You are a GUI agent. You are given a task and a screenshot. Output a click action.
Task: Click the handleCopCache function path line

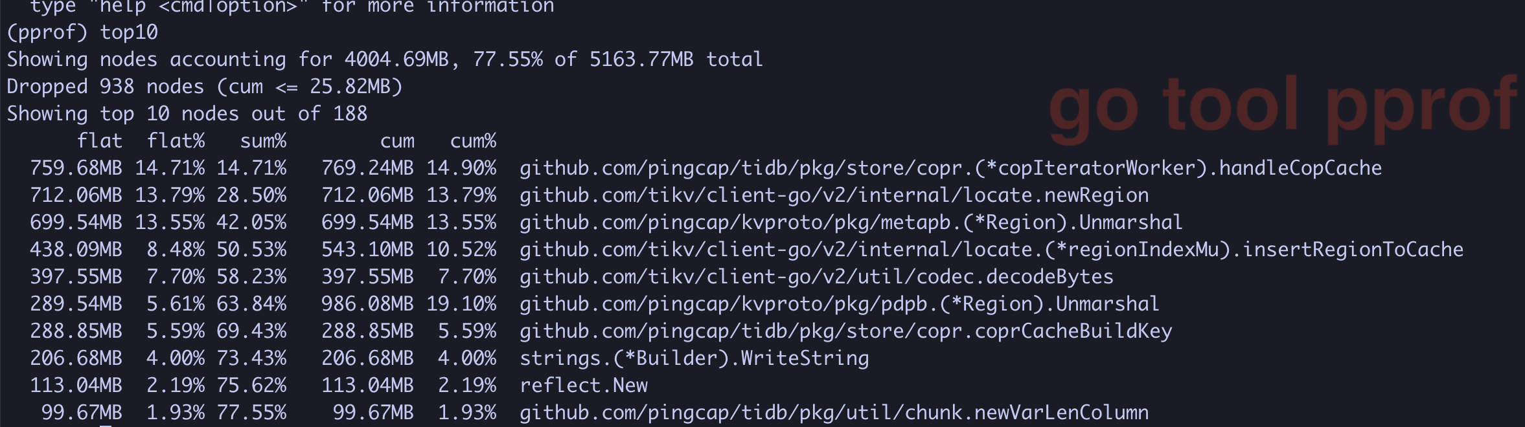[950, 168]
